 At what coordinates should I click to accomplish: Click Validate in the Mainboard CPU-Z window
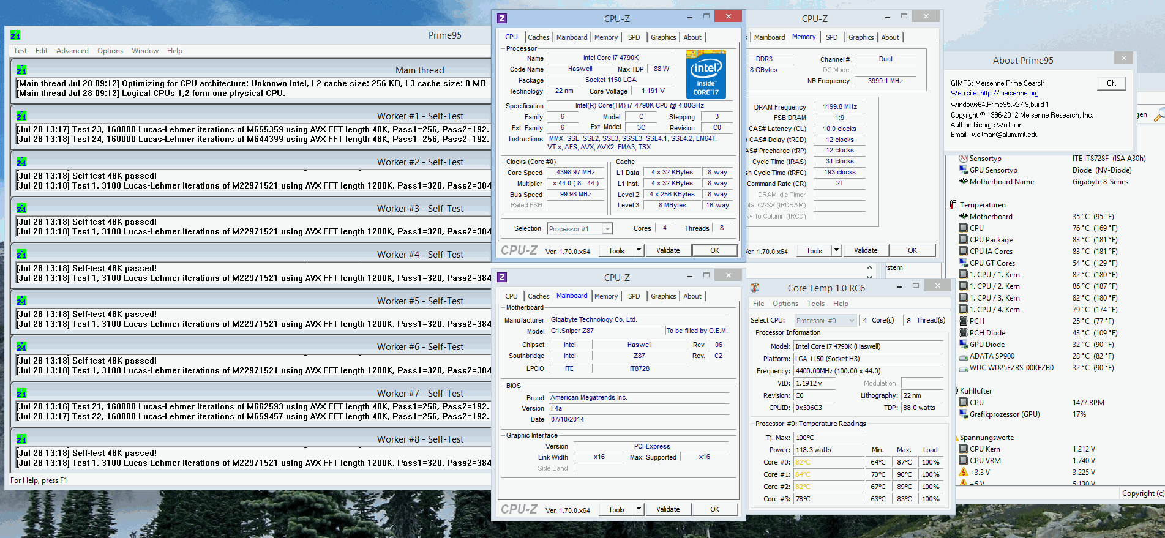click(x=667, y=509)
